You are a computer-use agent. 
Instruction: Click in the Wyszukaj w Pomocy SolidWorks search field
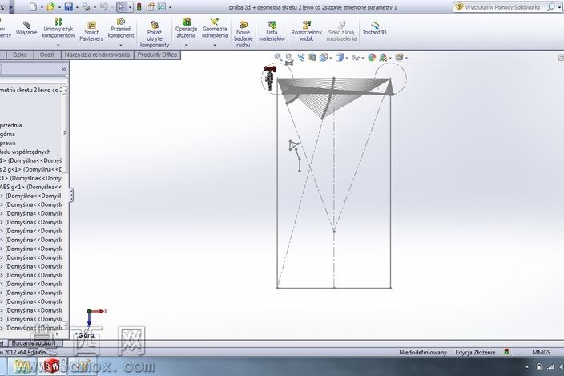click(502, 7)
